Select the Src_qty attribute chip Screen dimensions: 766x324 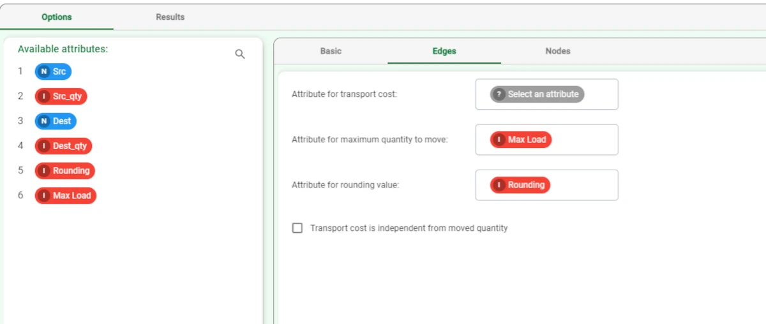point(61,96)
